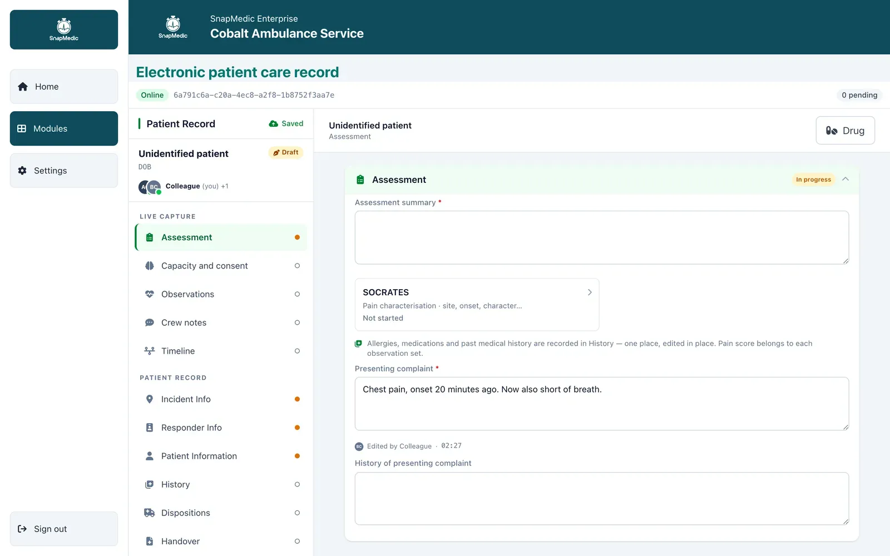
Task: Click the Timeline icon in live capture
Action: (x=150, y=351)
